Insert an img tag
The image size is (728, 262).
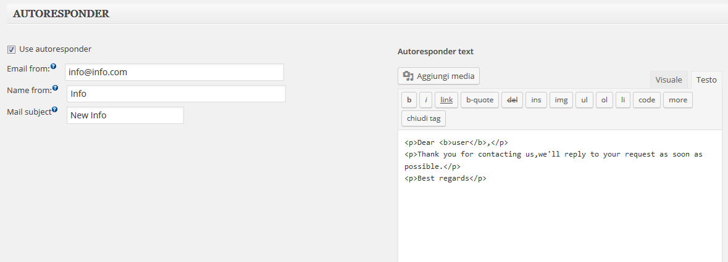(x=561, y=100)
